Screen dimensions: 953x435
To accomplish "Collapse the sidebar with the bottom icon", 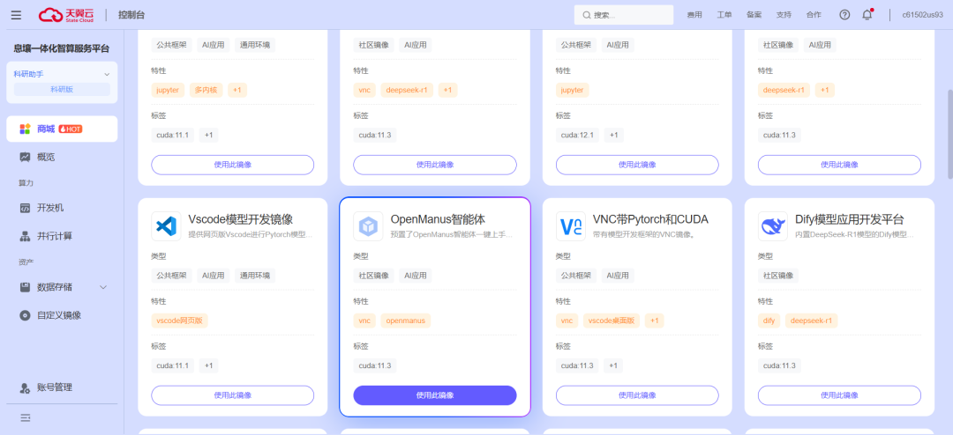I will pyautogui.click(x=26, y=418).
